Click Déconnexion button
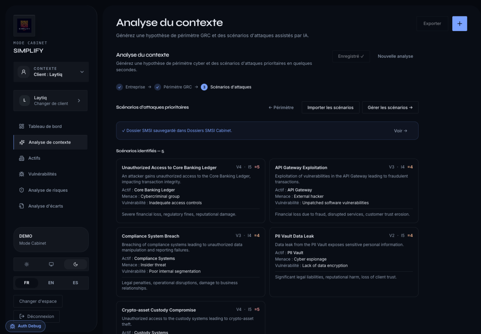The width and height of the screenshot is (481, 334). [36, 316]
